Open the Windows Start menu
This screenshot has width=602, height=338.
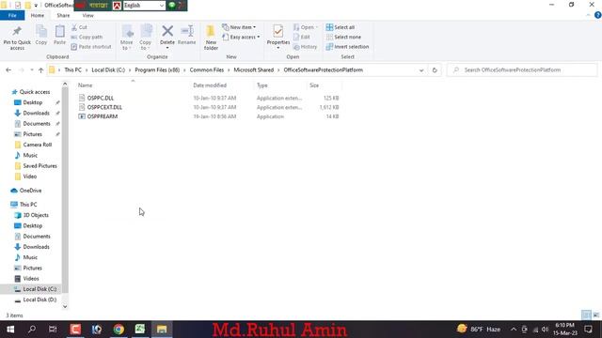(10, 330)
